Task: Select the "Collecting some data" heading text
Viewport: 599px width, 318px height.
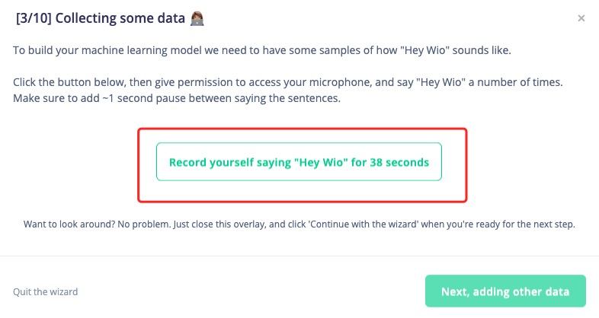Action: (x=120, y=18)
